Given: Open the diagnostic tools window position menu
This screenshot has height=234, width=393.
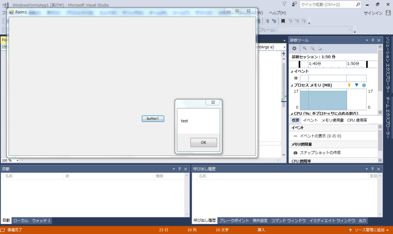Looking at the screenshot, I should point(367,40).
